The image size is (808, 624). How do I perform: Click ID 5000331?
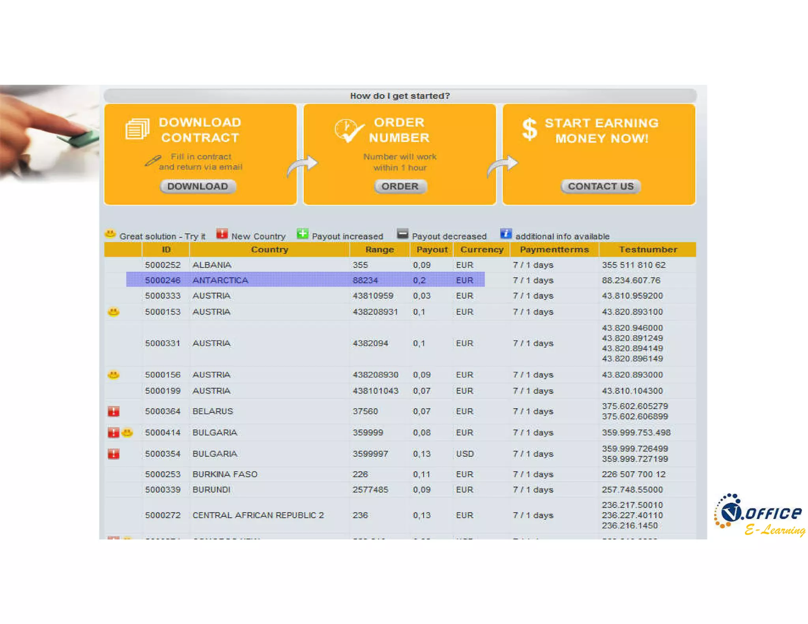click(163, 343)
